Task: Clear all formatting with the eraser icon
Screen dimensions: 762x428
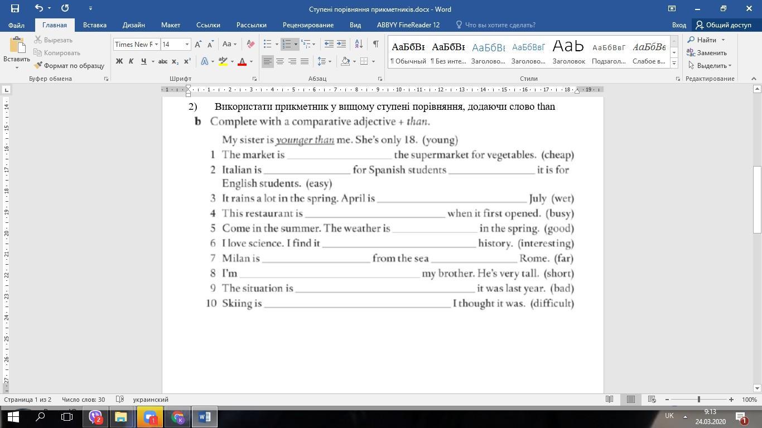Action: click(250, 45)
